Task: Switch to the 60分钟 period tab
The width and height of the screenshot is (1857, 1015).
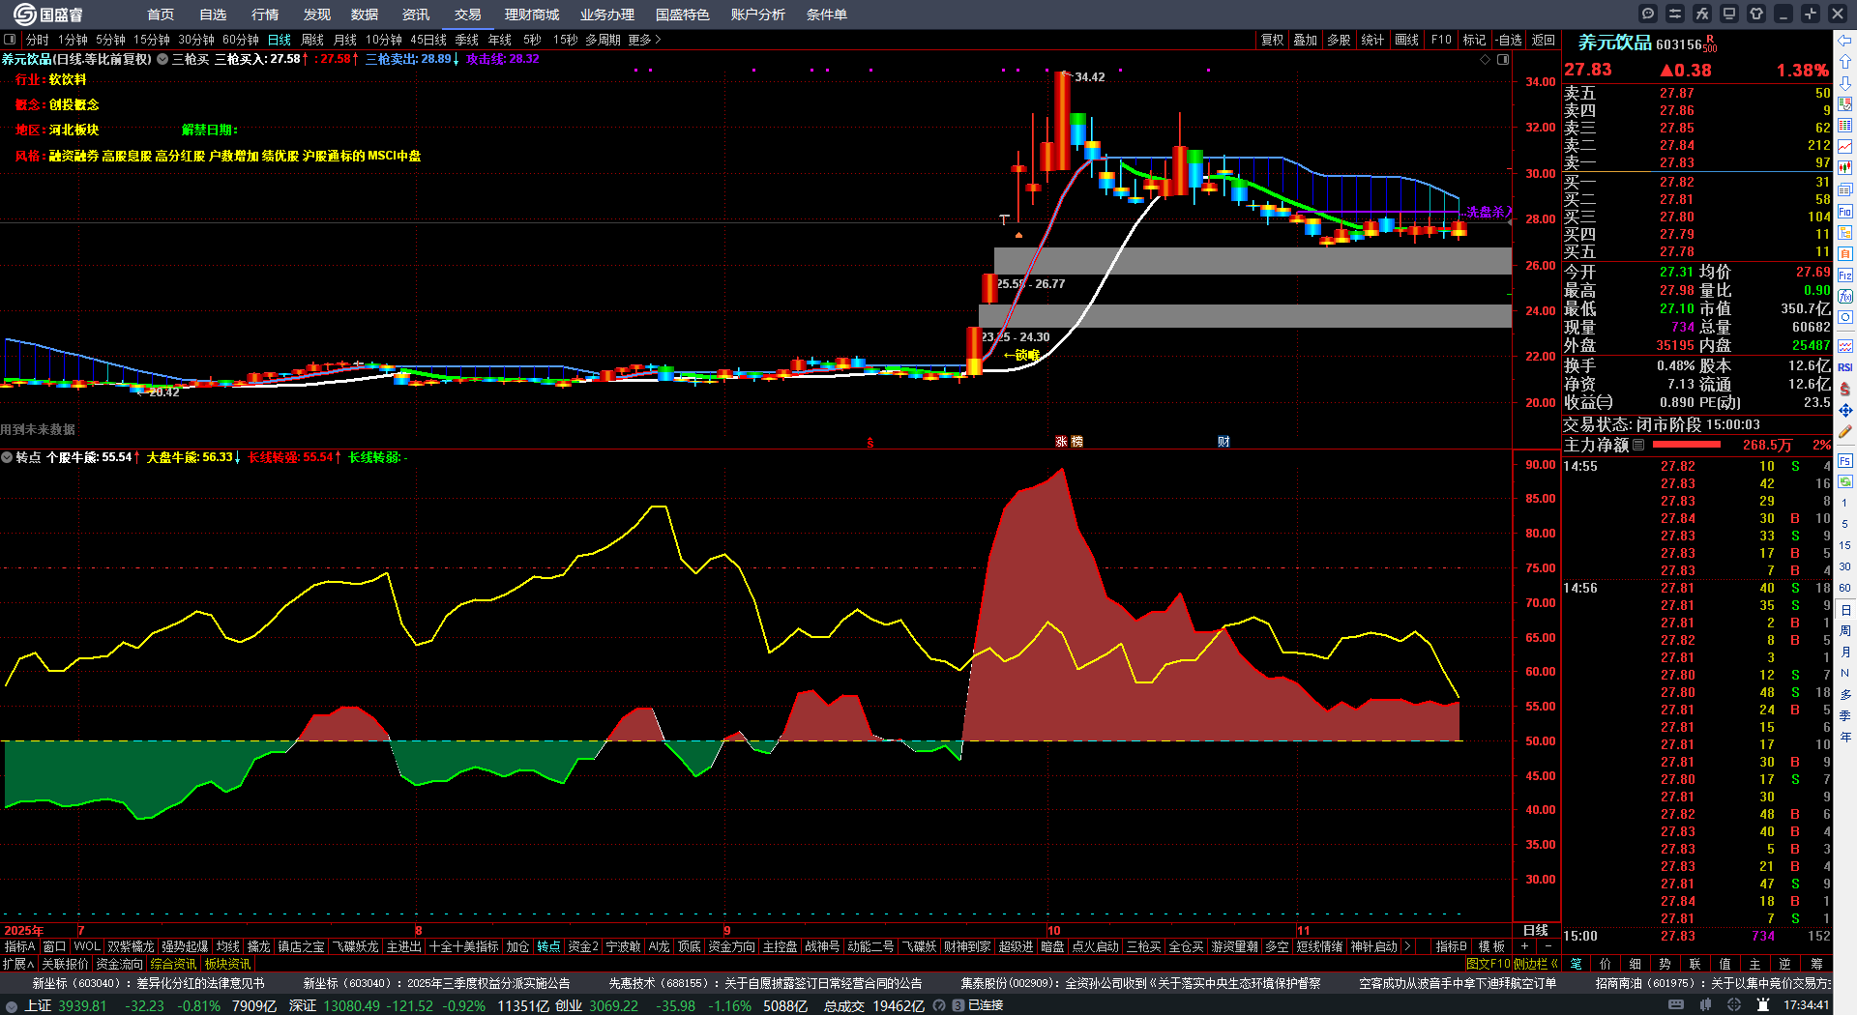Action: 241,40
